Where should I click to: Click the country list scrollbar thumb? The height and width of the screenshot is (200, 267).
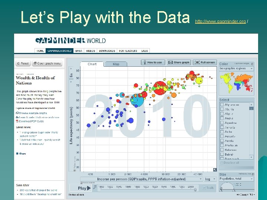[251, 108]
